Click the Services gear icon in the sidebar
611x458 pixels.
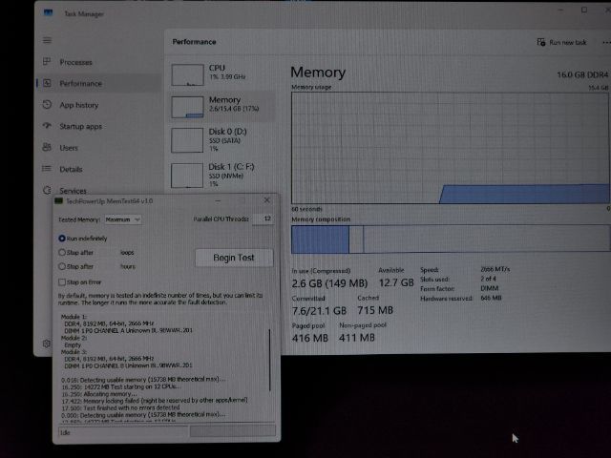click(x=47, y=190)
